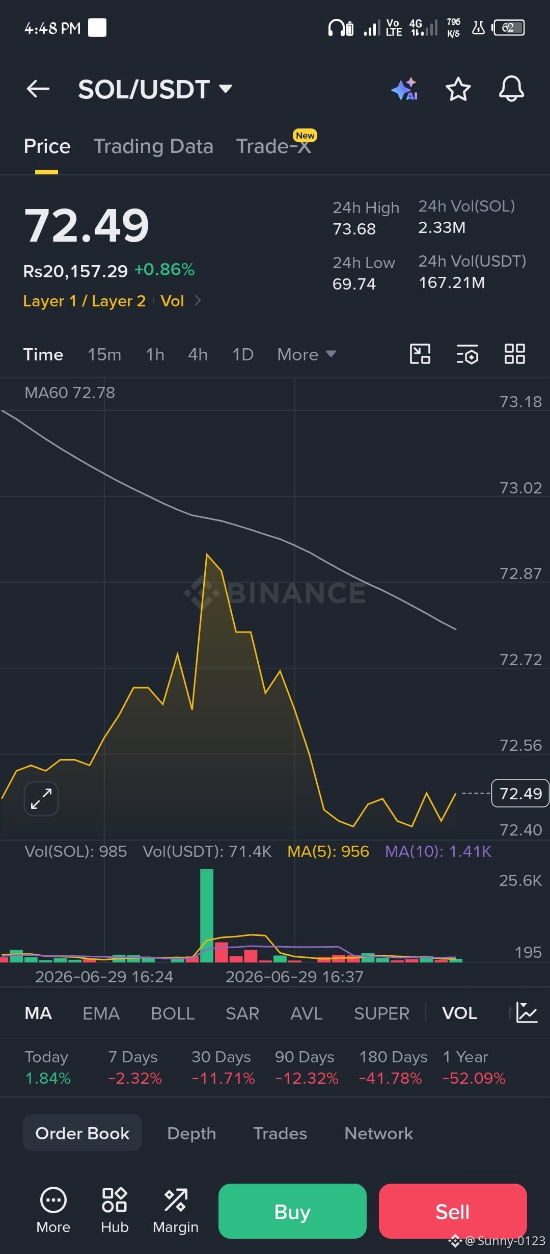Select the Time chart interval
The width and height of the screenshot is (550, 1254).
(43, 354)
